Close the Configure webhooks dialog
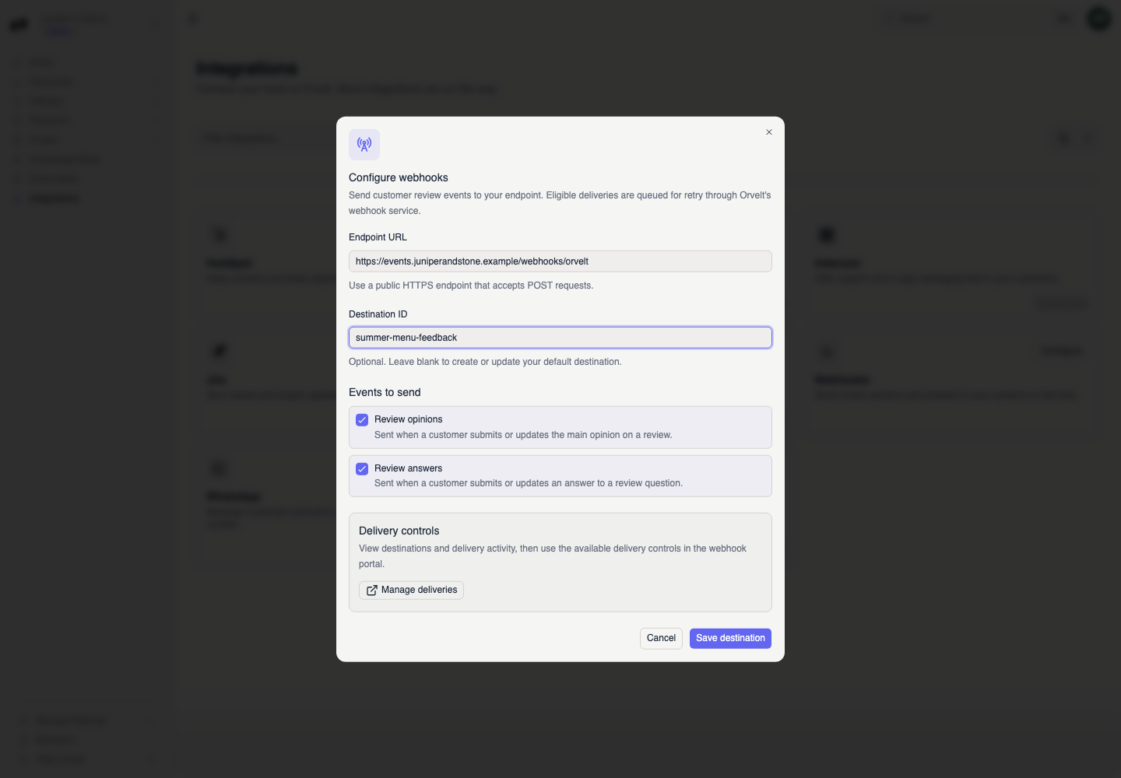The width and height of the screenshot is (1121, 778). click(769, 132)
